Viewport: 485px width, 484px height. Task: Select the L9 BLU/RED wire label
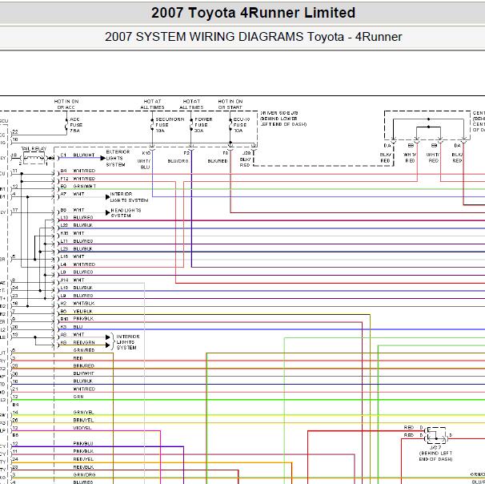click(77, 296)
